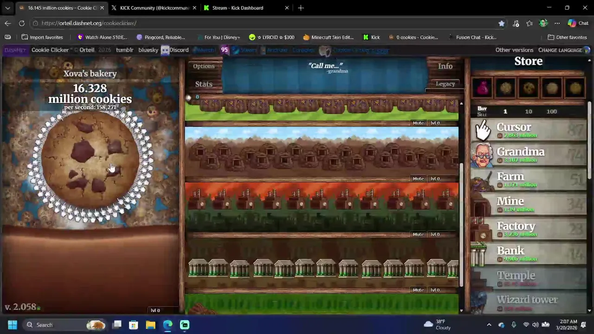Purchase a Mine building
This screenshot has height=334, width=594.
(528, 204)
